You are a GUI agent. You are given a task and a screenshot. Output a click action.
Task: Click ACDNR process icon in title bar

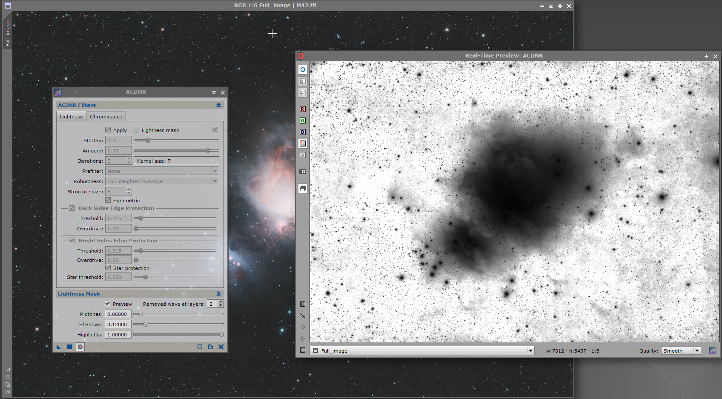click(58, 92)
